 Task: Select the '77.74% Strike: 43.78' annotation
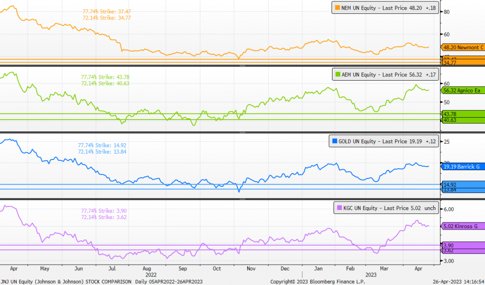[x=105, y=77]
